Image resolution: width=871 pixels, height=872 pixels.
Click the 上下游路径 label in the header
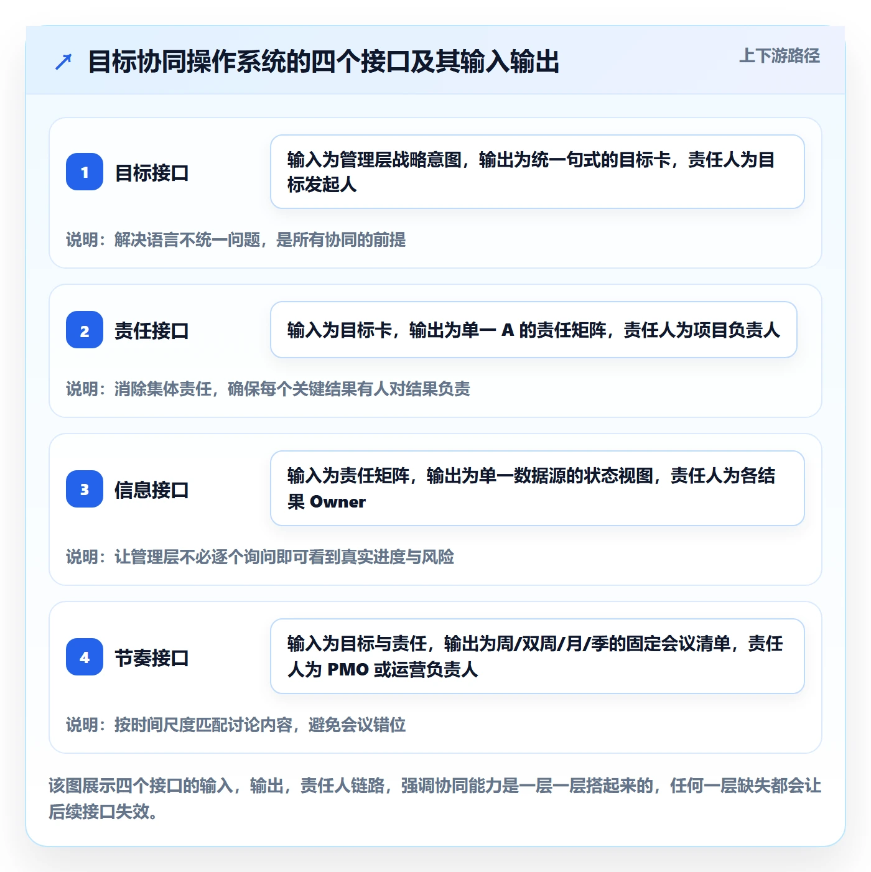[x=780, y=56]
